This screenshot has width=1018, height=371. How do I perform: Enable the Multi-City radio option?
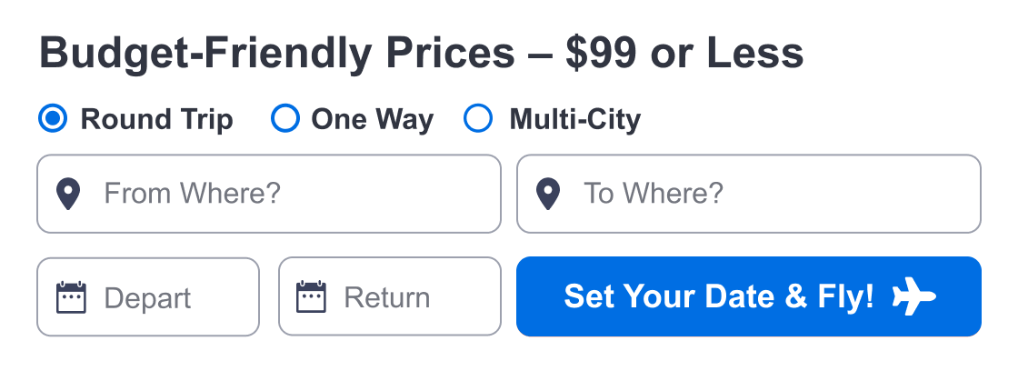[x=478, y=118]
